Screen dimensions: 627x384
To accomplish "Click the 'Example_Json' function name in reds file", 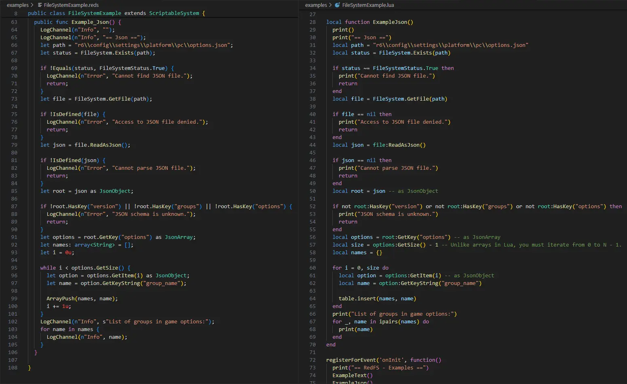I will [90, 22].
